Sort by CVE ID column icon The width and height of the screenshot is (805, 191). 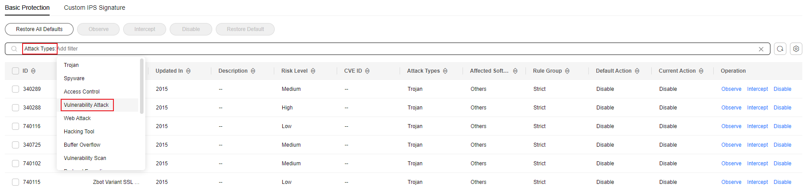point(367,71)
